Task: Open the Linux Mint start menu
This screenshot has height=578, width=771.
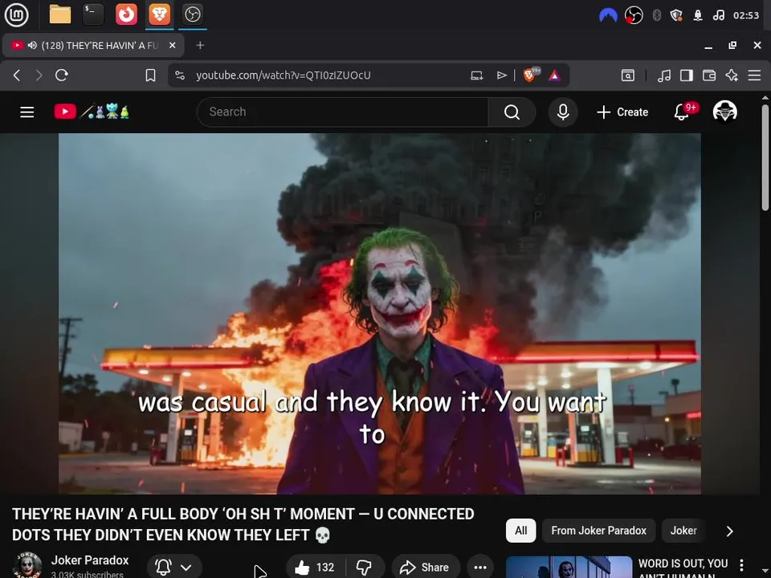Action: [x=16, y=14]
